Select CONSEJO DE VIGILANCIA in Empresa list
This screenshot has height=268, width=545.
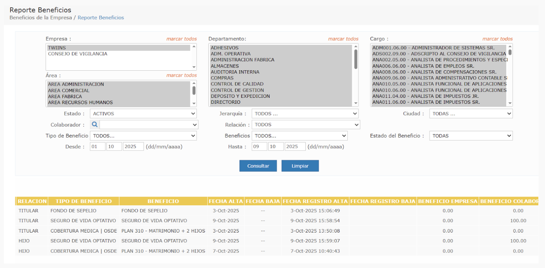[x=119, y=54]
